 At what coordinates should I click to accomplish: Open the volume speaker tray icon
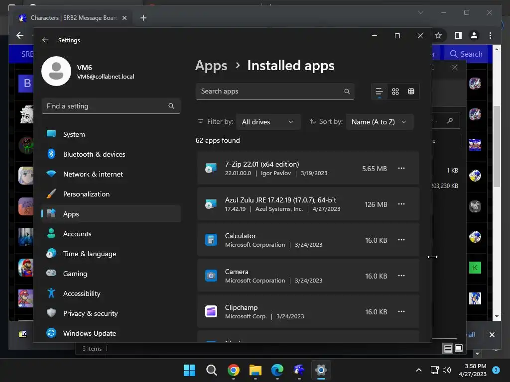(447, 370)
